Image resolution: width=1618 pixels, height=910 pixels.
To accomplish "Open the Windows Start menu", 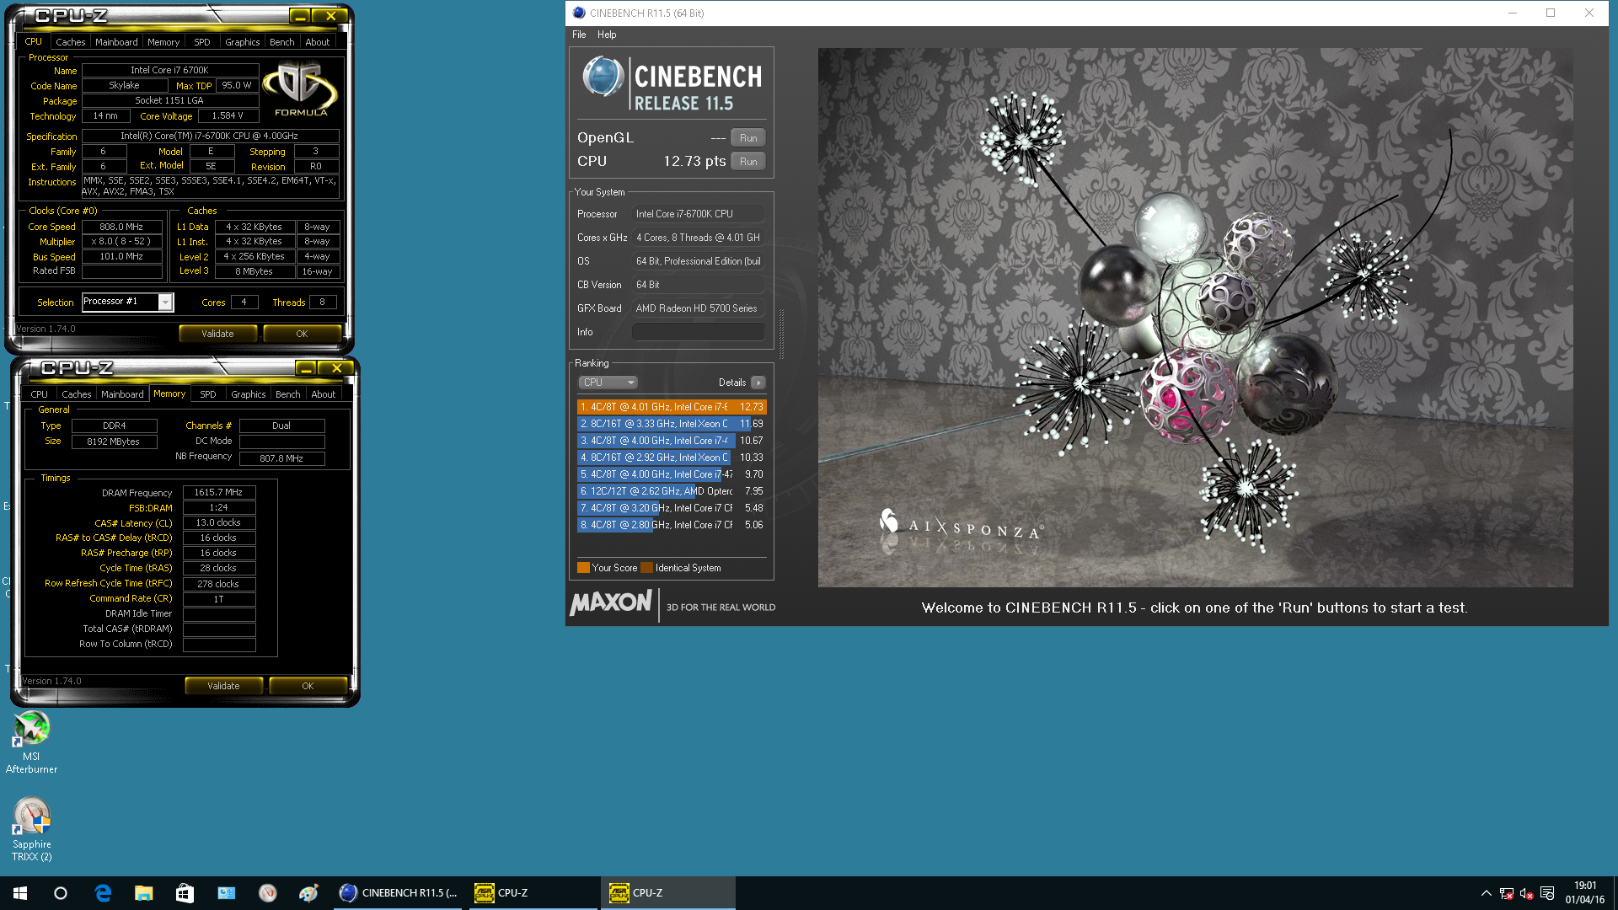I will [20, 893].
